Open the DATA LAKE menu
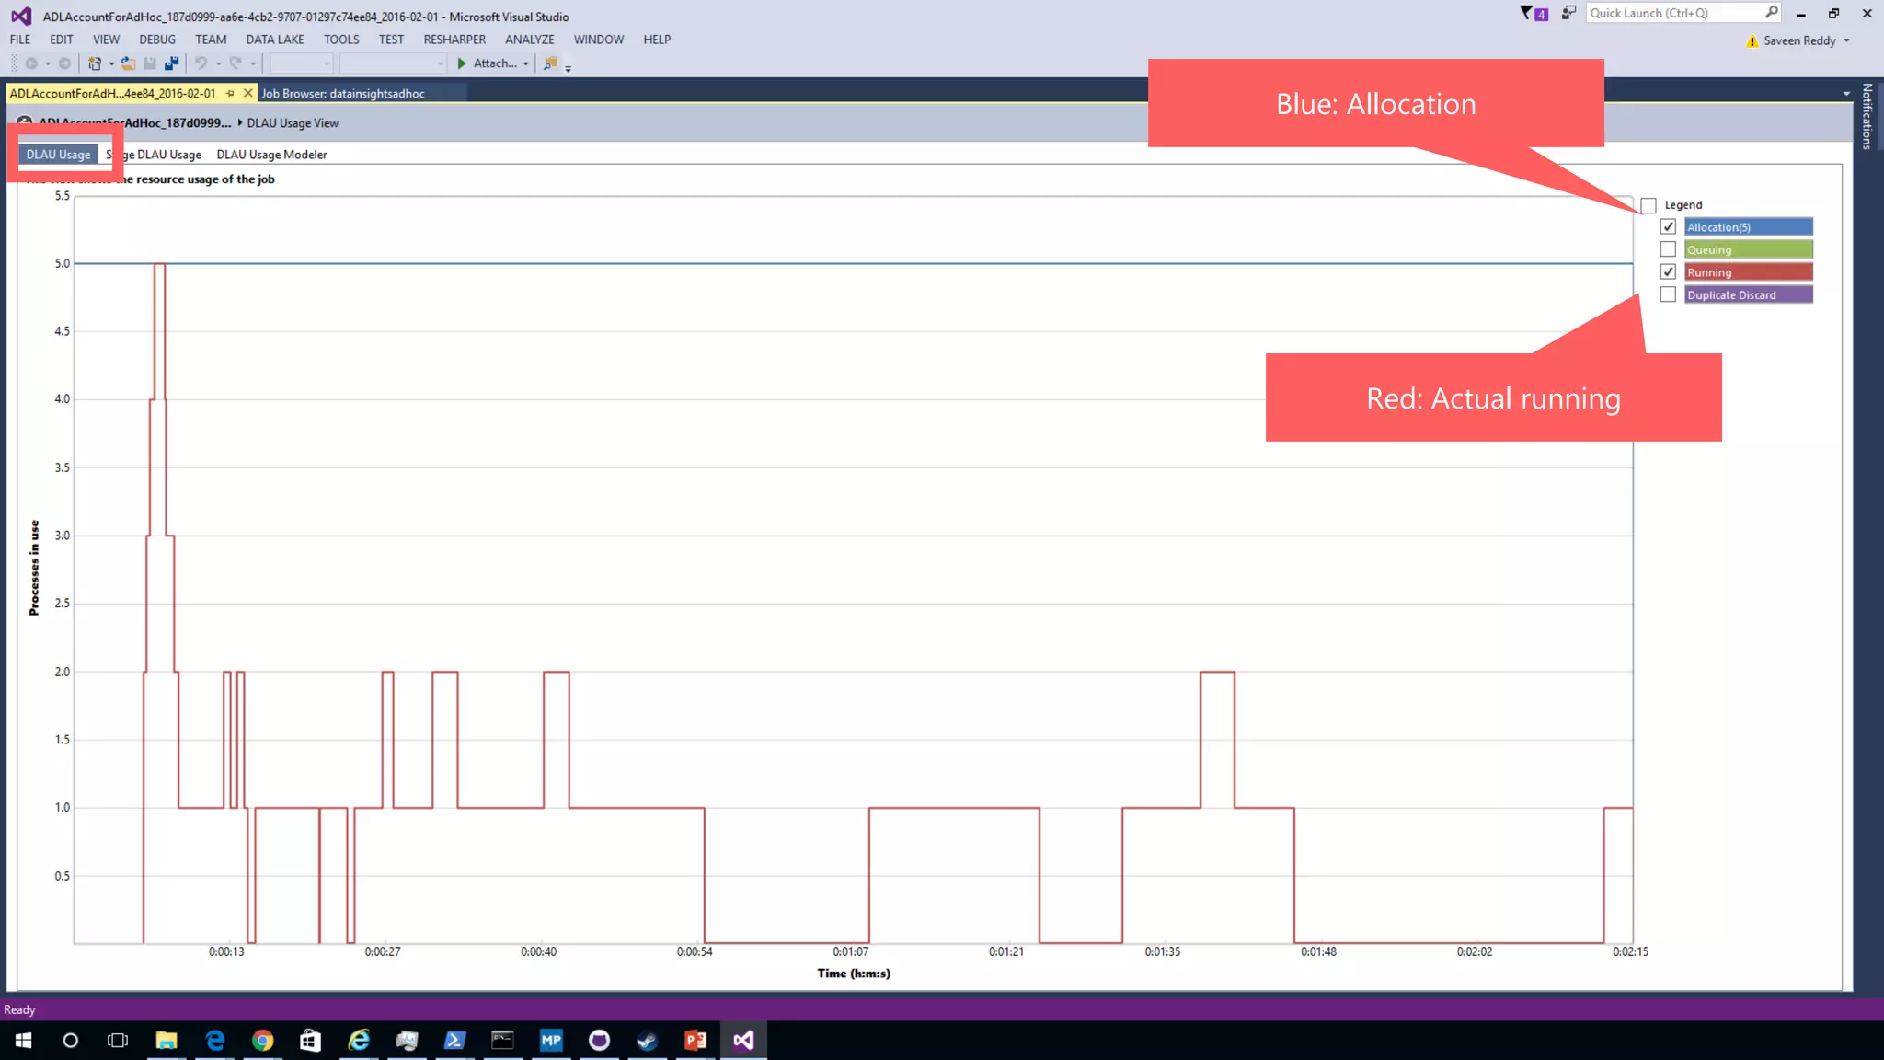This screenshot has height=1060, width=1884. (x=274, y=40)
